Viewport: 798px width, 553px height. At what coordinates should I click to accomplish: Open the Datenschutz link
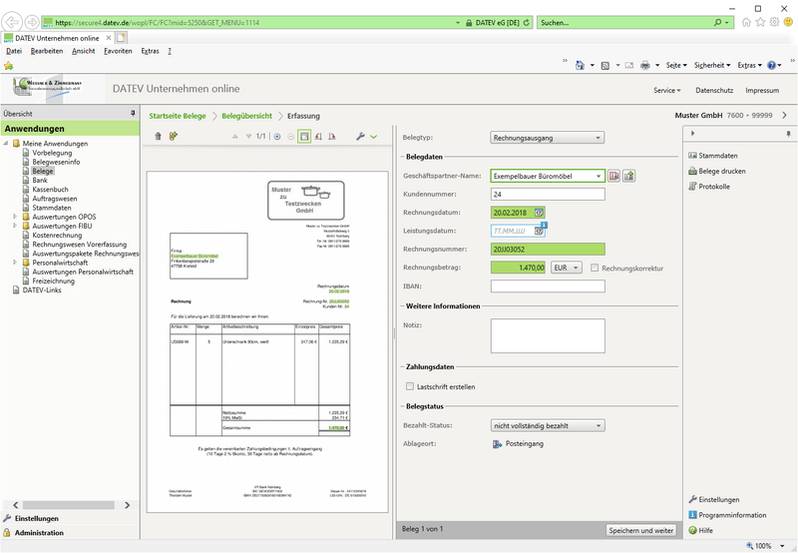pos(714,90)
